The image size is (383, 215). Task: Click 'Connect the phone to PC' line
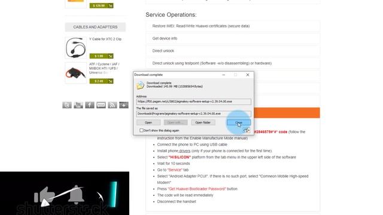pos(192,145)
